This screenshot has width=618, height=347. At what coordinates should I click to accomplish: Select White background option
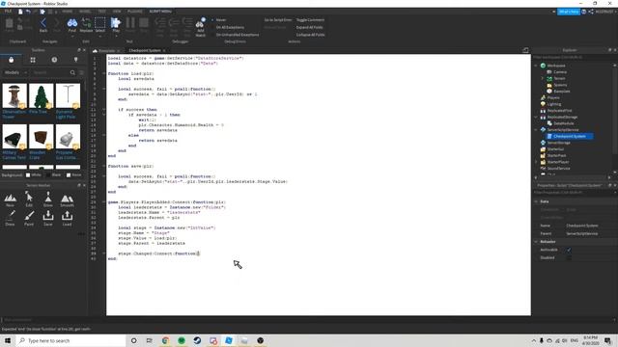pyautogui.click(x=28, y=175)
